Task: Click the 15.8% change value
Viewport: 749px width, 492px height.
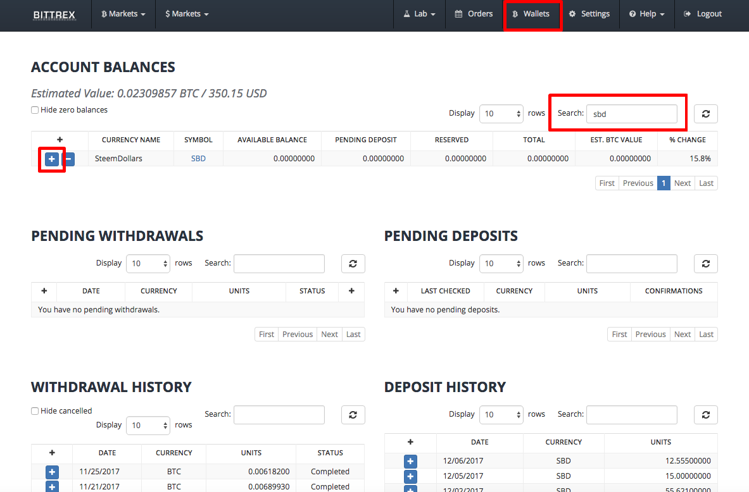Action: (x=700, y=159)
